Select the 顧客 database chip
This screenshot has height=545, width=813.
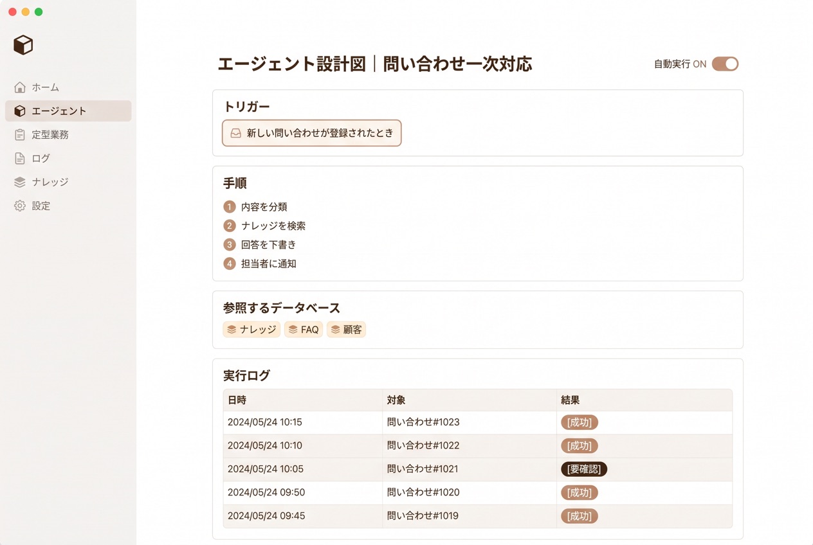(346, 330)
